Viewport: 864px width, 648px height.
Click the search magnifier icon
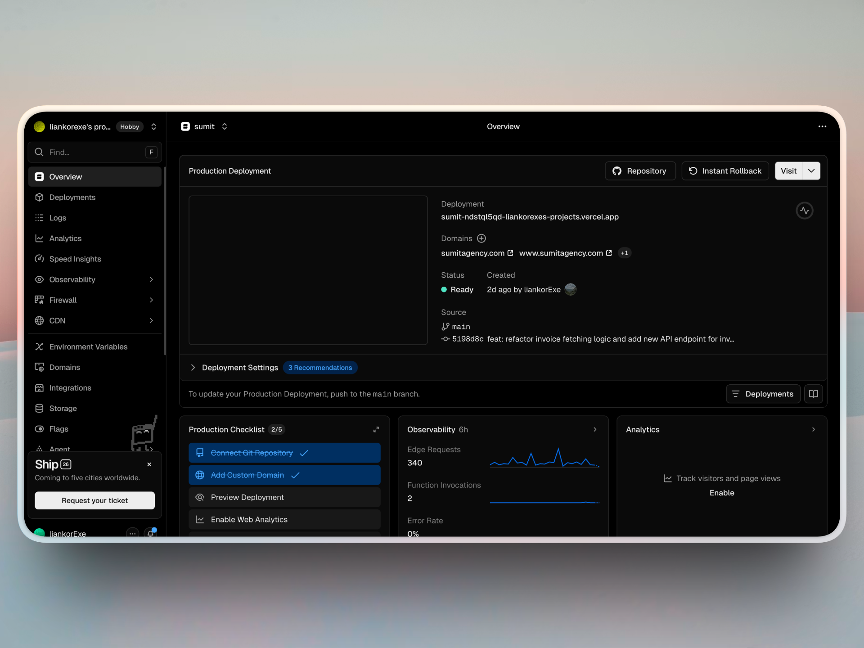pos(39,152)
